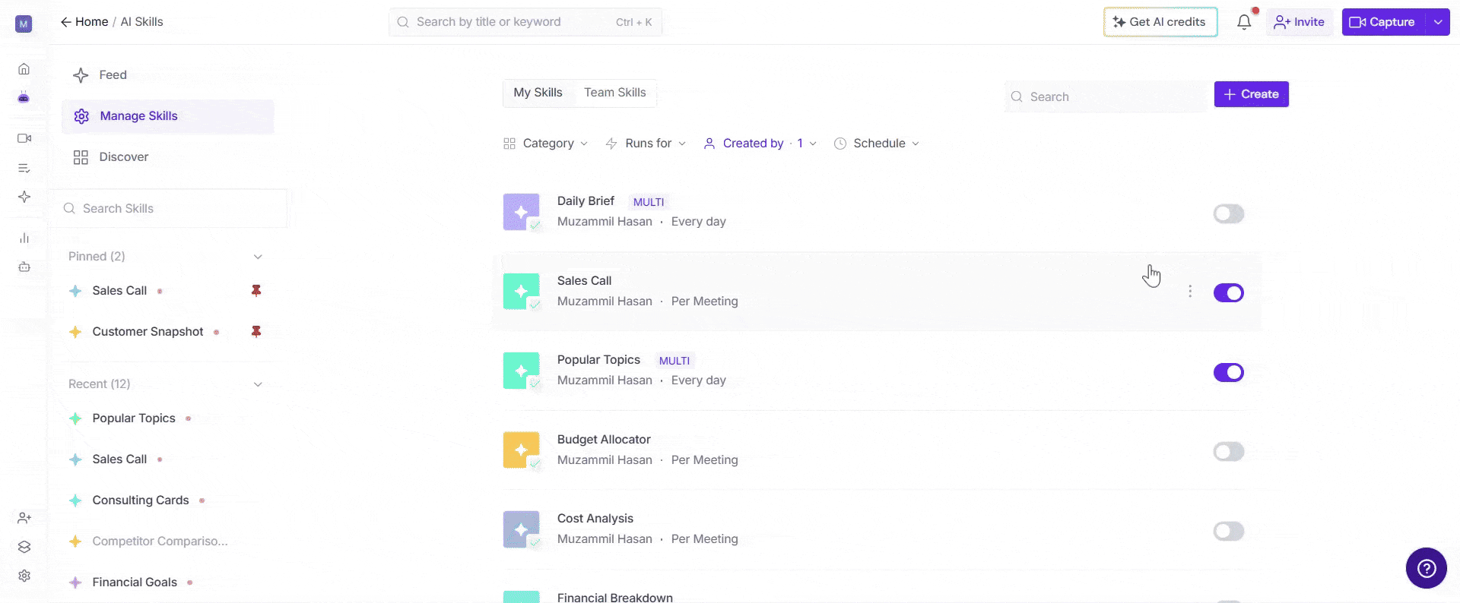Image resolution: width=1460 pixels, height=603 pixels.
Task: Open the add teammate icon in left rail
Action: (24, 518)
